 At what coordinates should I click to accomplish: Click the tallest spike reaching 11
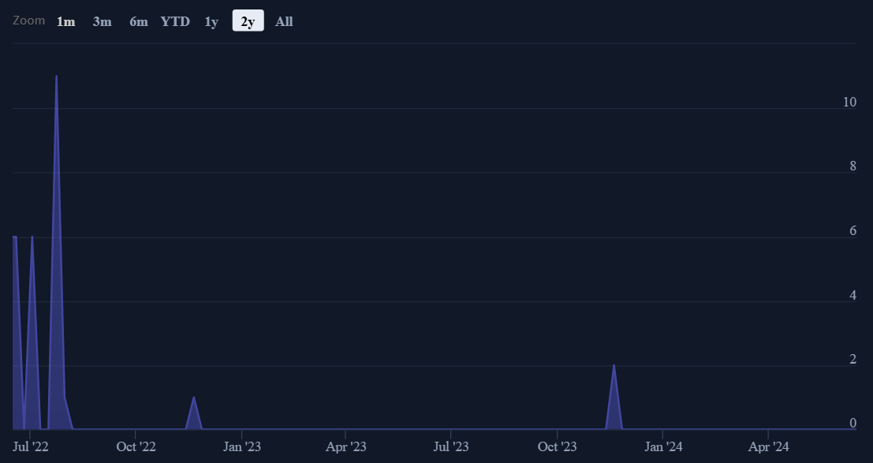click(56, 77)
